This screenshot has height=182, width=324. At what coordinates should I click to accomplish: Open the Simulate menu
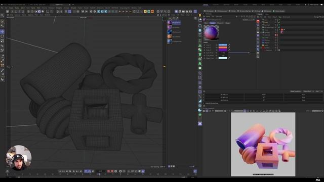(x=73, y=8)
